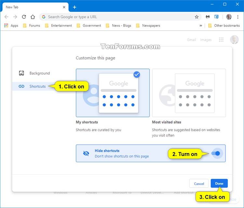Screen dimensions: 244x208
Task: Open the Entertainment bookmarks folder
Action: pyautogui.click(x=59, y=25)
